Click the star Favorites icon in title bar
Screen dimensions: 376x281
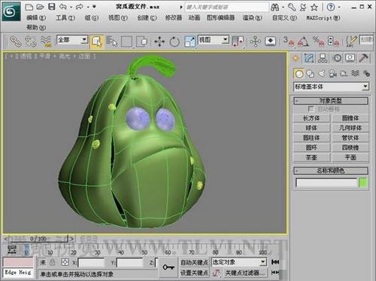[314, 8]
